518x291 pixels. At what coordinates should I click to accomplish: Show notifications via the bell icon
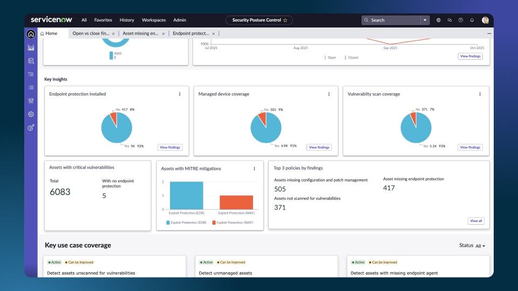pos(472,20)
